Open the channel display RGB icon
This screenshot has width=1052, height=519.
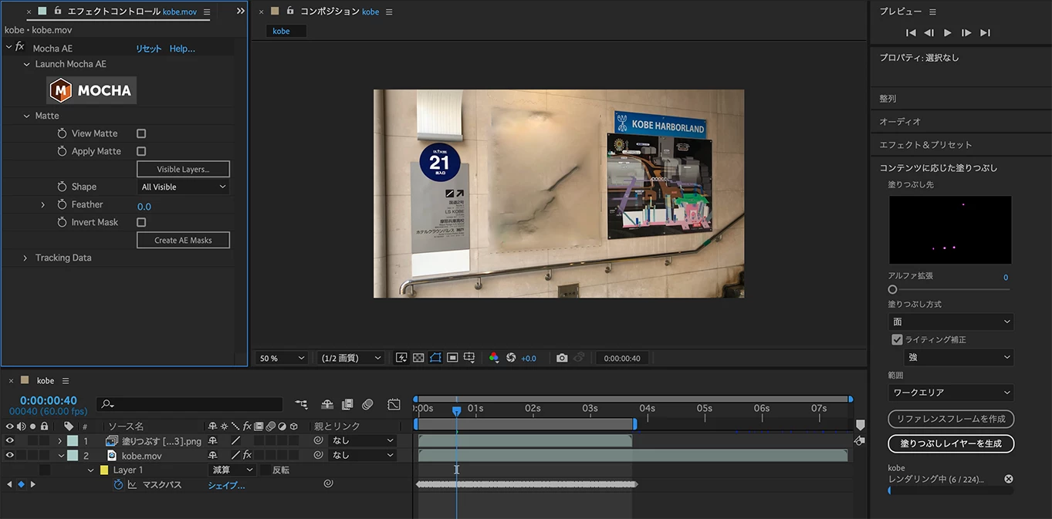point(494,358)
